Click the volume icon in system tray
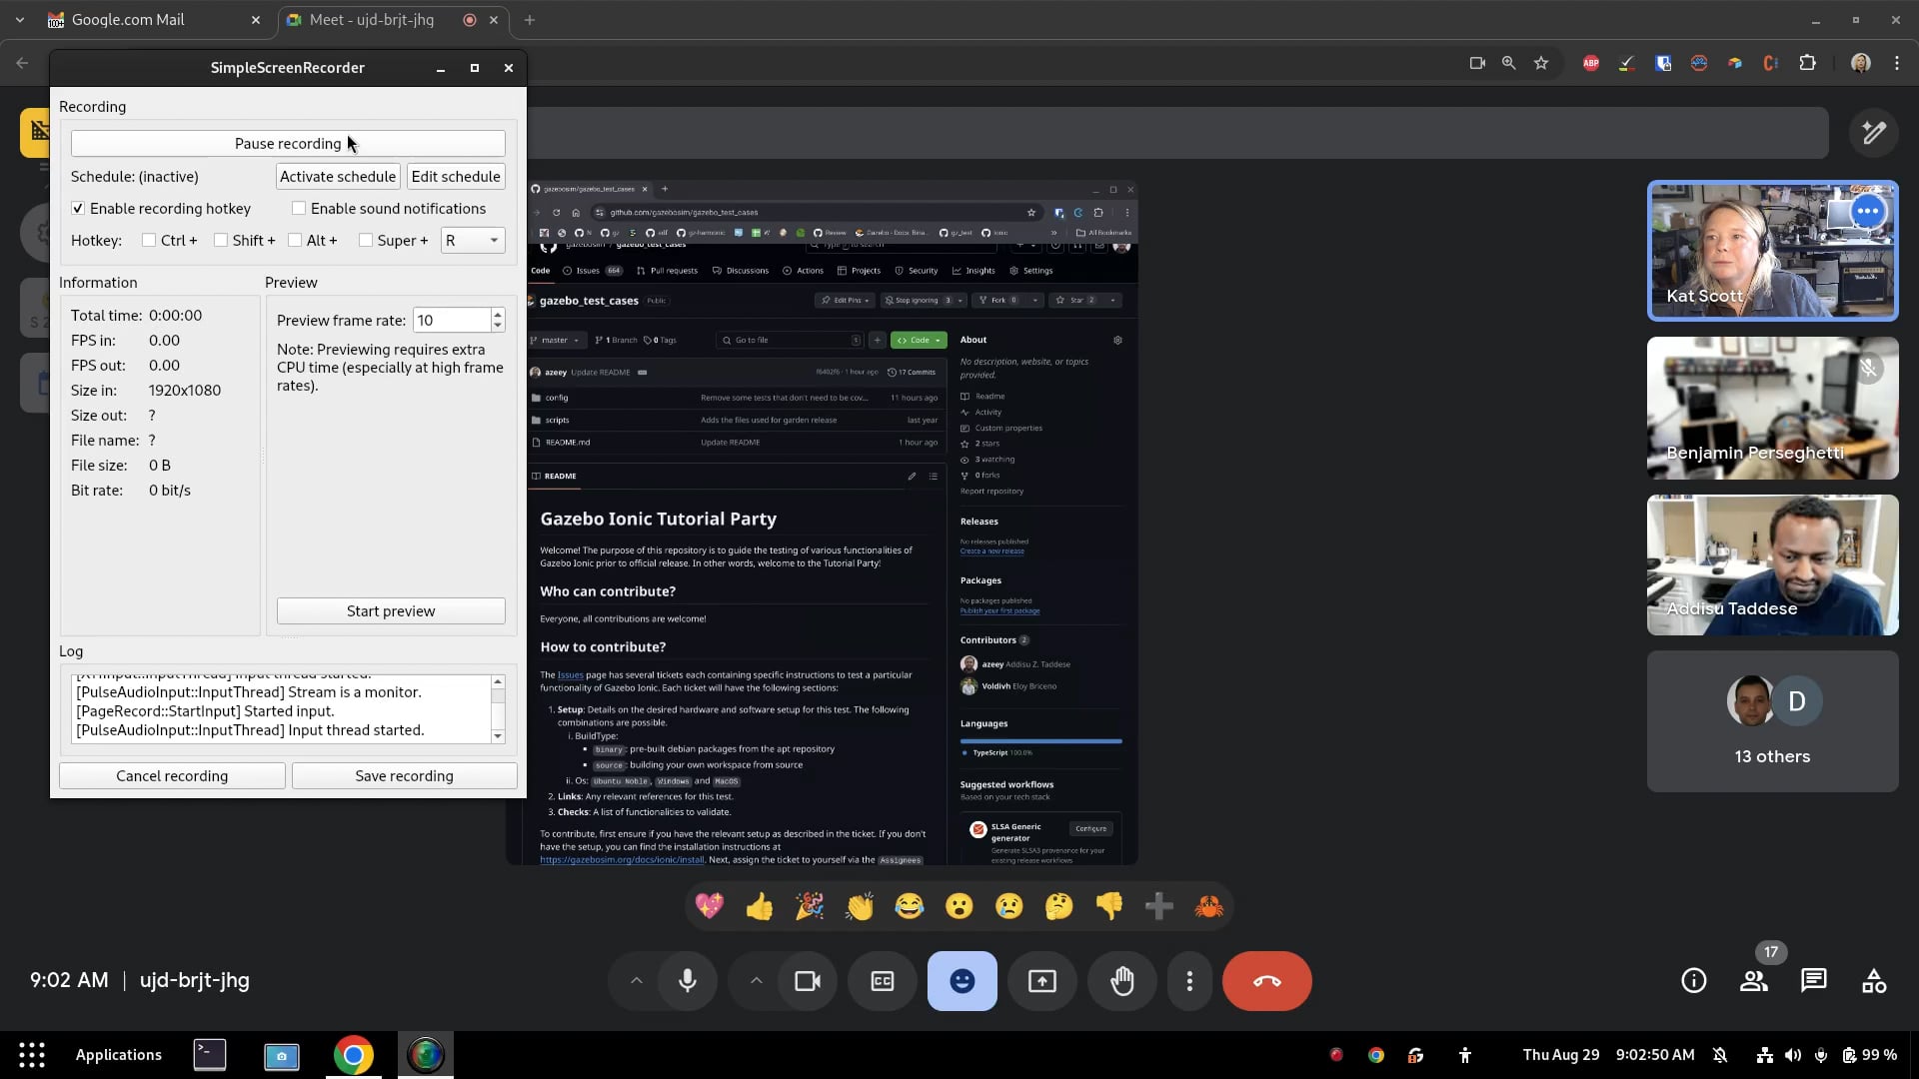Screen dimensions: 1919x1079 click(1793, 1055)
